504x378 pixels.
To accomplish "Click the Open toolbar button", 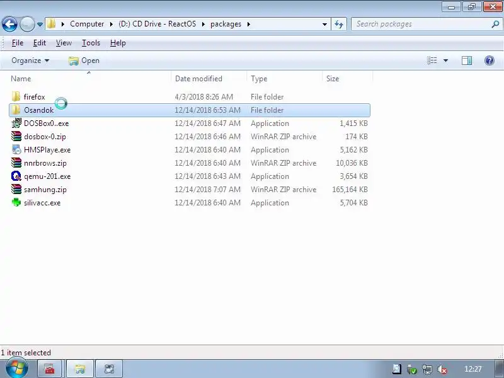I will [84, 60].
